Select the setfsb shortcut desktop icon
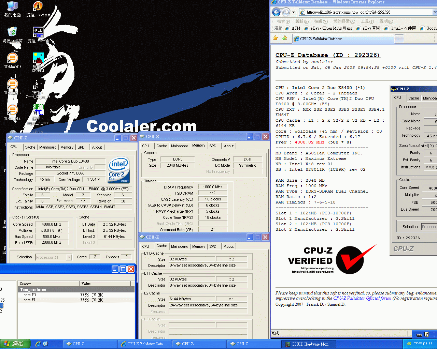This screenshot has width=437, height=349. 38,35
